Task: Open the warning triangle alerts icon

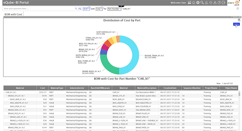Action: (215, 3)
